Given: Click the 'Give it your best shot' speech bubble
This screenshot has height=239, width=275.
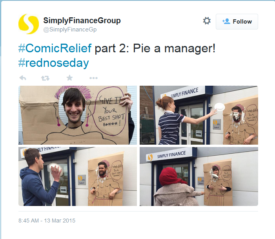Looking at the screenshot, I should tap(111, 112).
